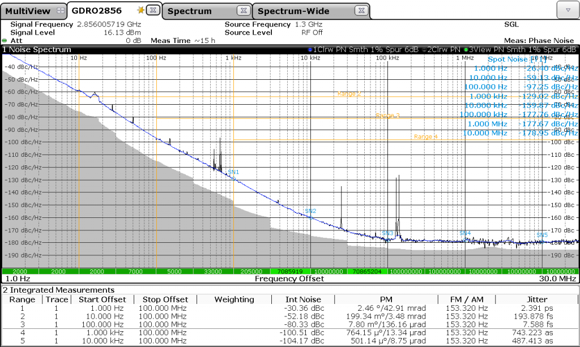Click the Spot Noise [T1] heading
The width and height of the screenshot is (580, 347).
[x=517, y=59]
